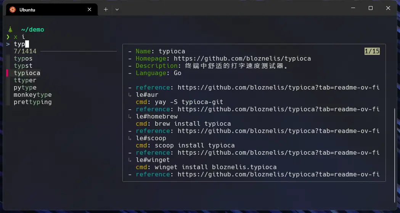The height and width of the screenshot is (213, 400).
Task: Open a new terminal tab with plus
Action: coord(106,10)
